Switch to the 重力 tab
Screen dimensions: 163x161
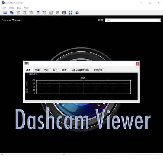coord(55,70)
